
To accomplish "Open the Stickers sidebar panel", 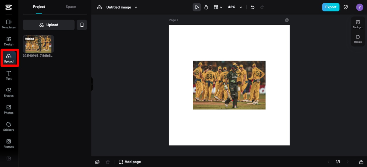I will [9, 127].
